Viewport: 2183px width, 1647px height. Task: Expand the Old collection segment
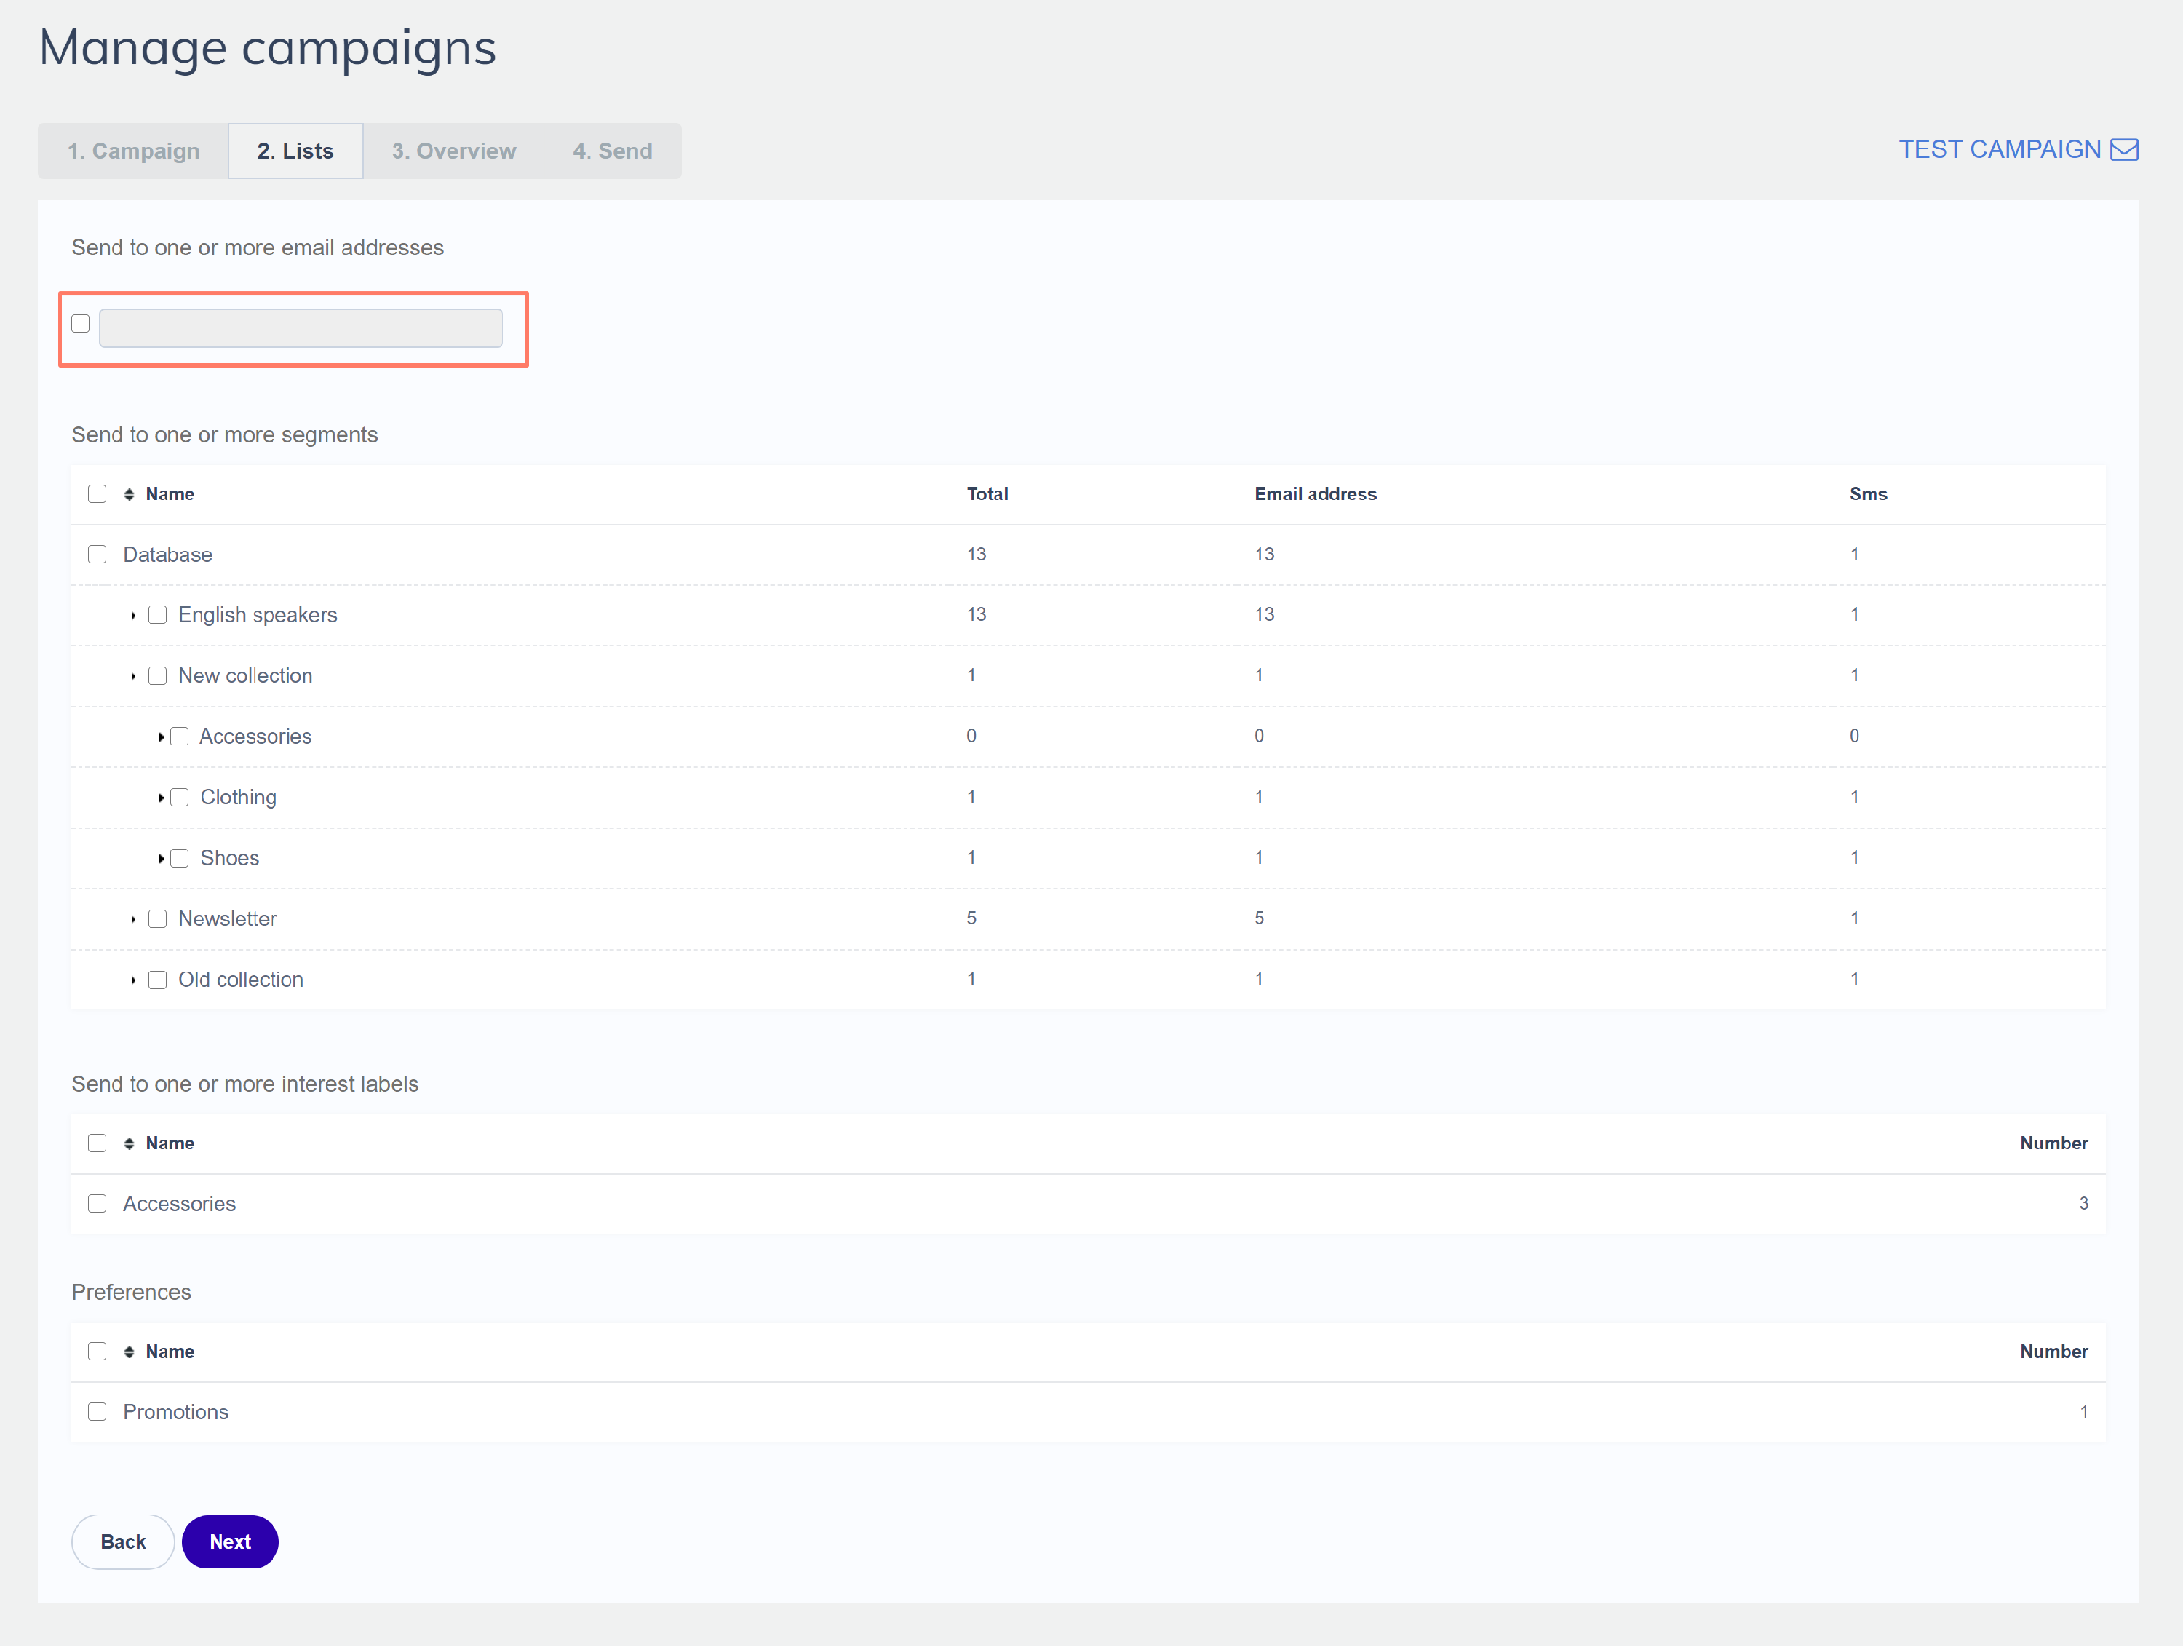133,981
